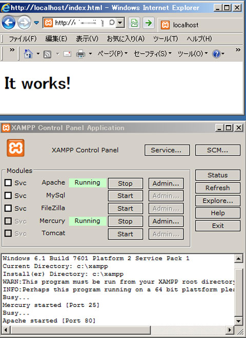Open the ファイル(F) menu
This screenshot has height=338, width=246.
23,39
